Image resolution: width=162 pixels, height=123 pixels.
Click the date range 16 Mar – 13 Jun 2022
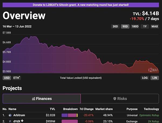point(17,26)
